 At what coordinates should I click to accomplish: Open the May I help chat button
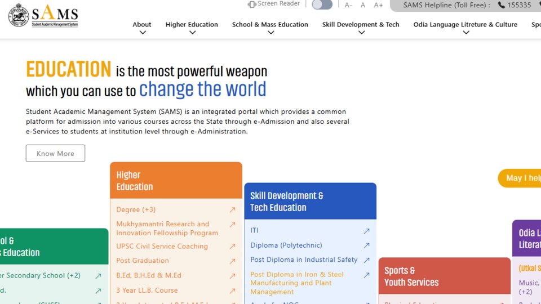(520, 178)
